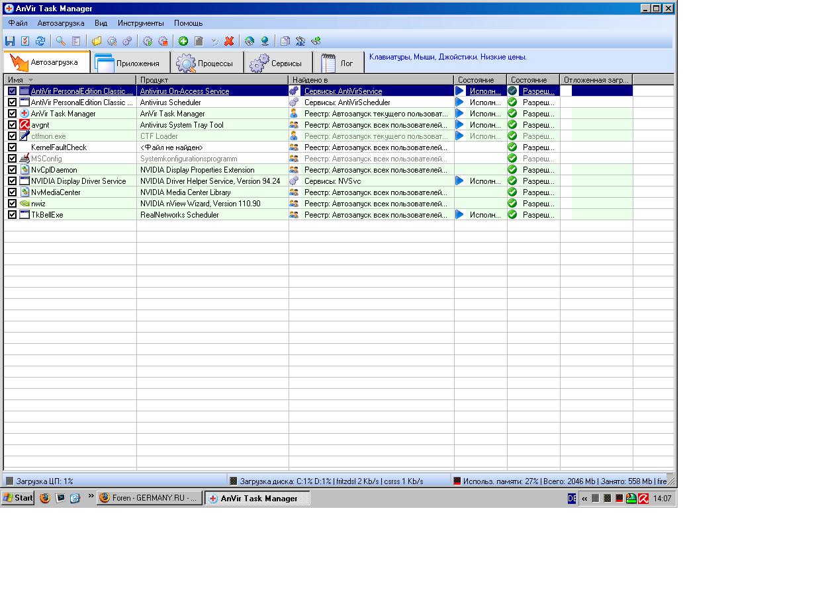Switch to the Приложения tab

(x=130, y=63)
